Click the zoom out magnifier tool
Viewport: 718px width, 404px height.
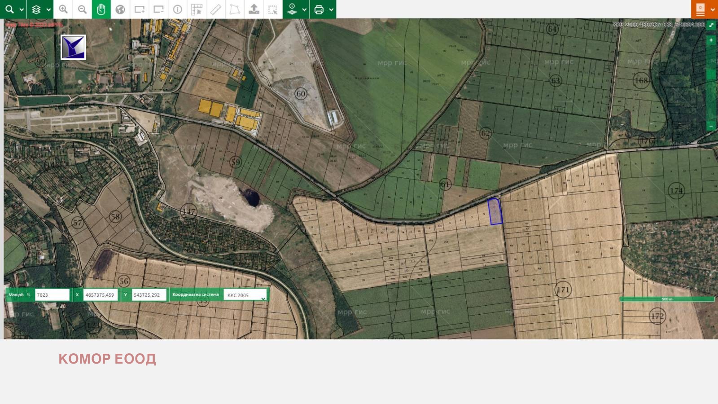click(82, 9)
